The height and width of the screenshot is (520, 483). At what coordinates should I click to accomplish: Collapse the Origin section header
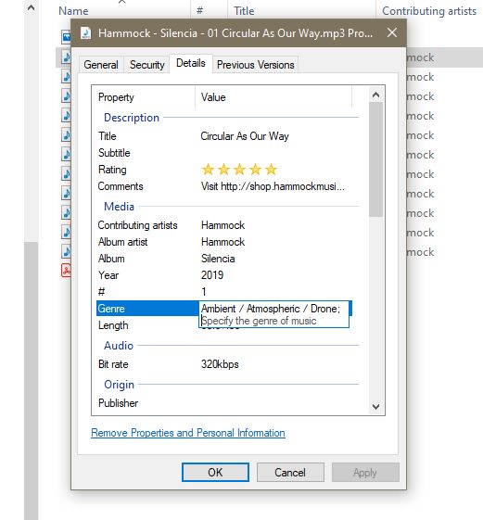point(119,385)
